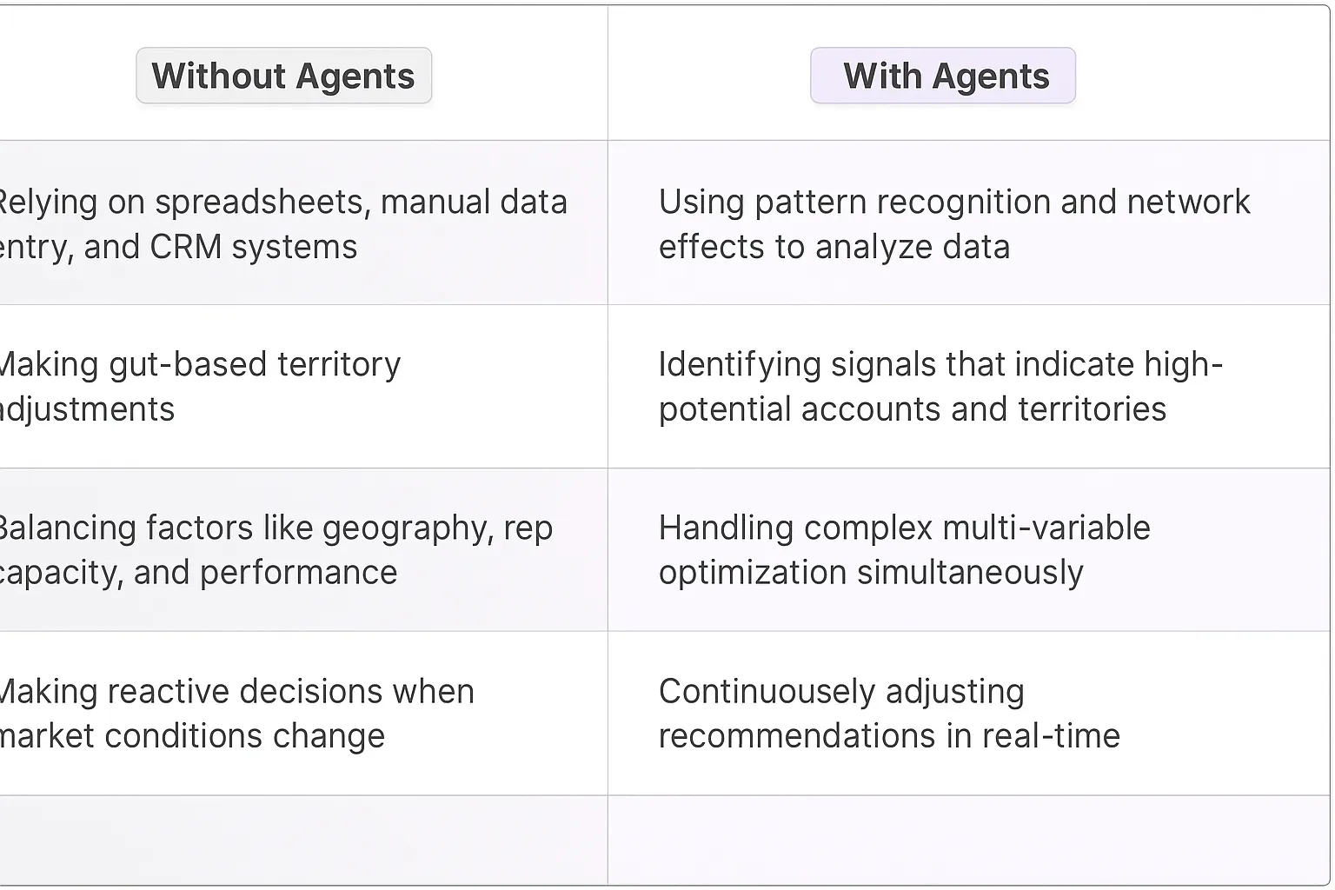Click the "Continuously adjusting recommendations" cell
Screen dimensions: 1335x890
888,713
